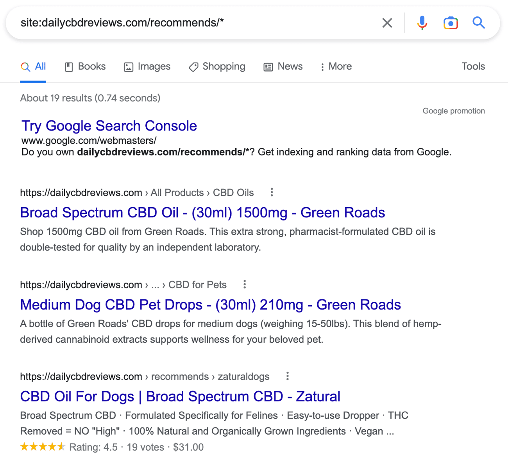The width and height of the screenshot is (508, 462).
Task: Open Broad Spectrum CBD Oil Green Roads result
Action: click(x=202, y=213)
